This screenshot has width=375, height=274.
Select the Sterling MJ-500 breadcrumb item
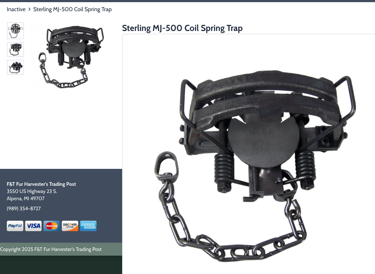[73, 9]
